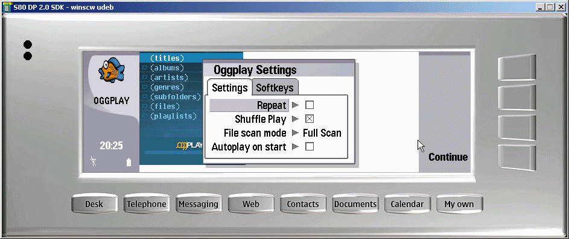This screenshot has height=239, width=569.
Task: Click the OggPlay fish application icon
Action: click(x=112, y=70)
